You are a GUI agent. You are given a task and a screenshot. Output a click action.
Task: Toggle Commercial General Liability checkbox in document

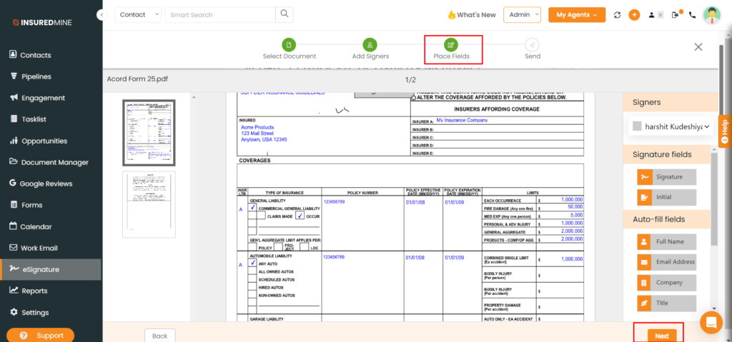click(x=252, y=208)
